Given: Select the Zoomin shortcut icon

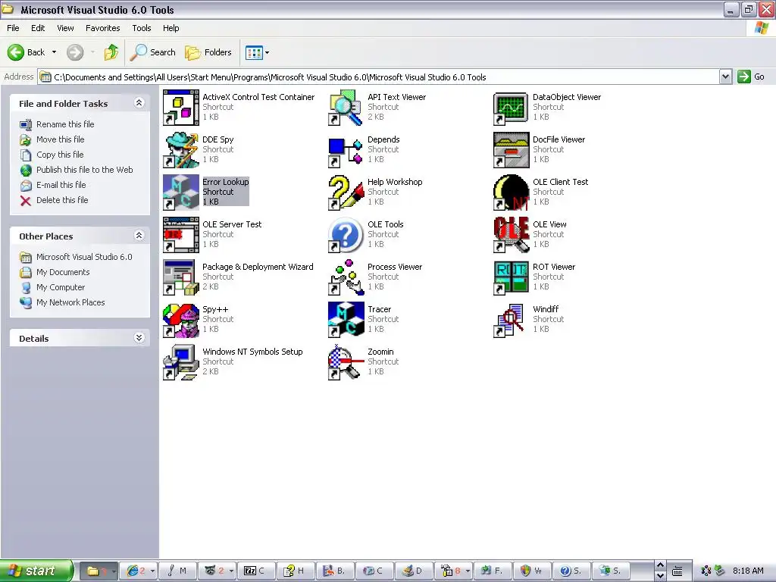Looking at the screenshot, I should click(x=346, y=363).
